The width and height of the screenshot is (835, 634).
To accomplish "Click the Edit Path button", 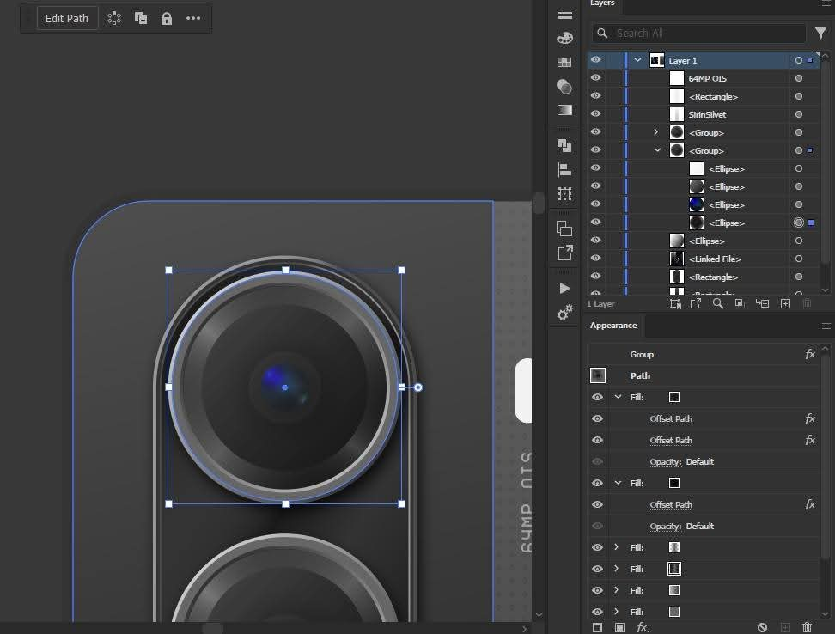I will click(66, 18).
